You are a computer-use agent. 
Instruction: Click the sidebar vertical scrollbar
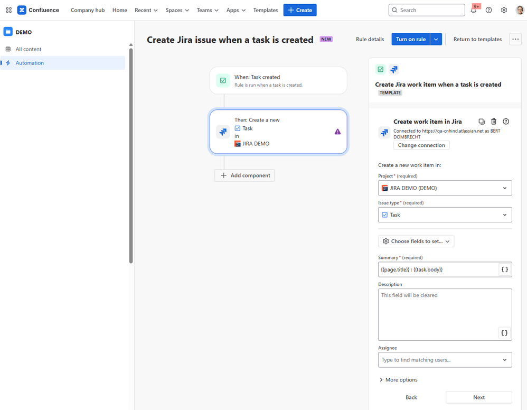(x=131, y=156)
